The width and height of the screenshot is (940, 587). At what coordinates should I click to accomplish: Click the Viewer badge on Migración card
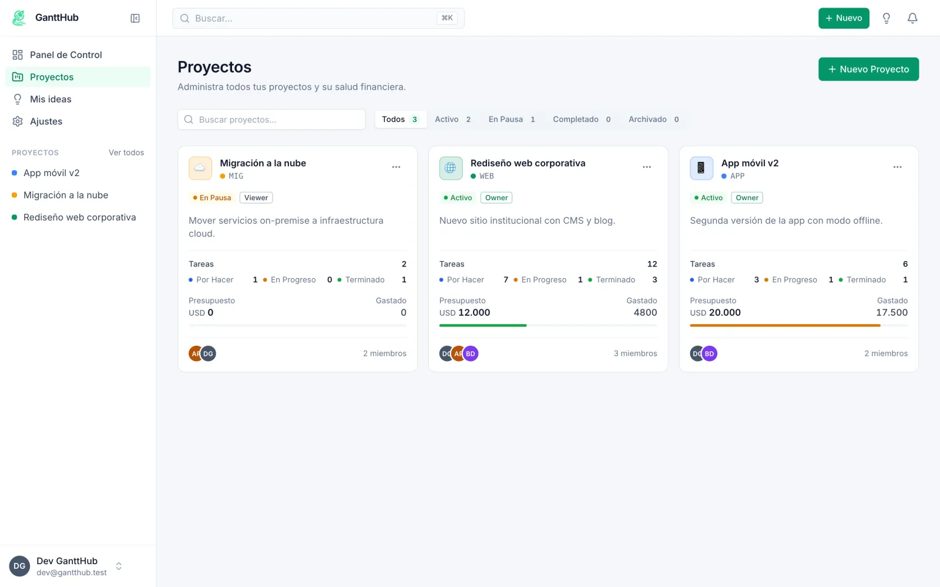pyautogui.click(x=256, y=198)
